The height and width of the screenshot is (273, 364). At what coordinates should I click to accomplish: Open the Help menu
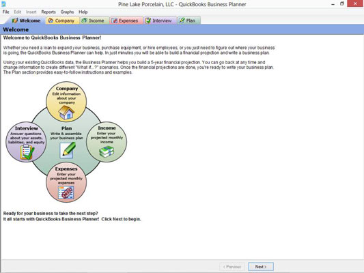(83, 12)
